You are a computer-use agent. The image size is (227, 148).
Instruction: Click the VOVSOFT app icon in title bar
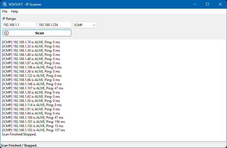click(x=5, y=4)
